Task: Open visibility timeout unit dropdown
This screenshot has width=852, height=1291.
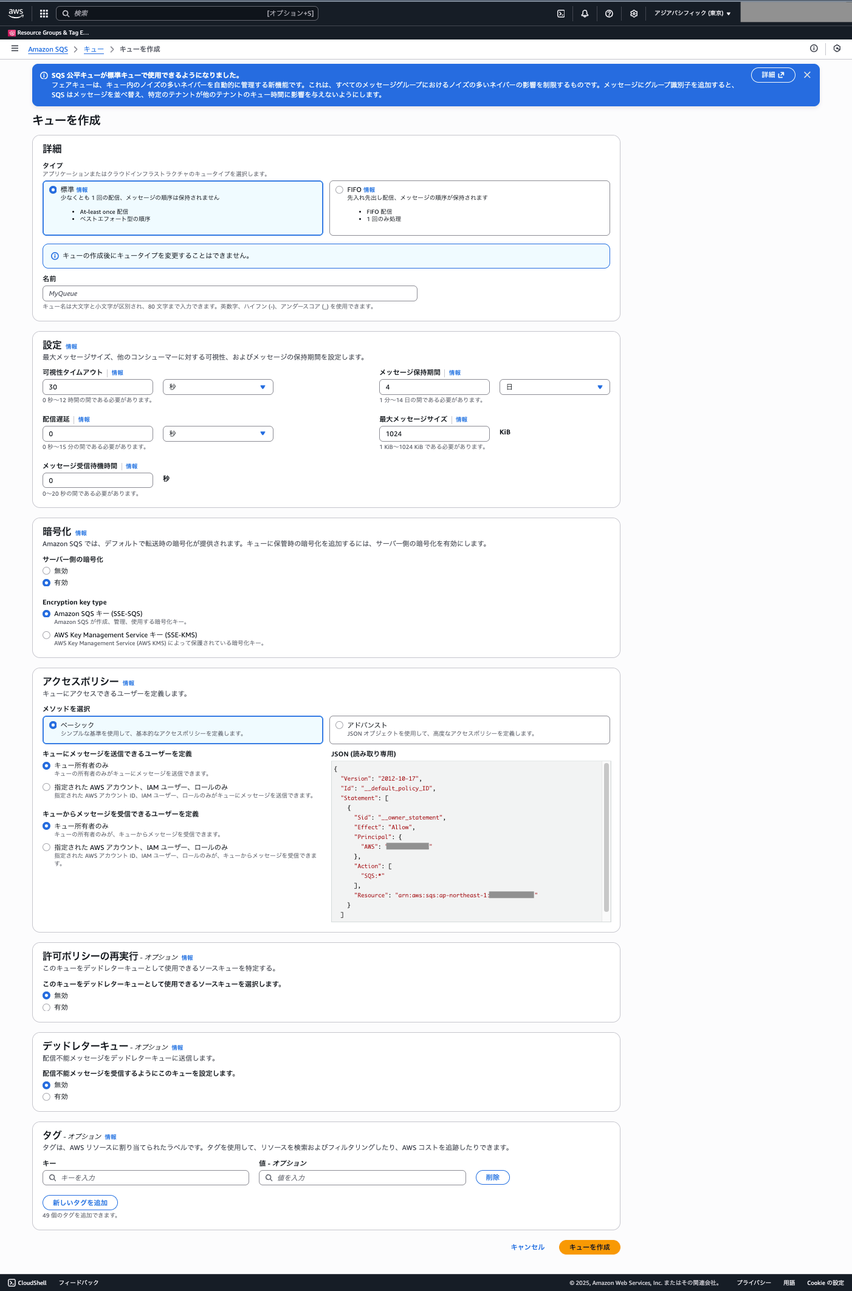Action: click(x=218, y=387)
